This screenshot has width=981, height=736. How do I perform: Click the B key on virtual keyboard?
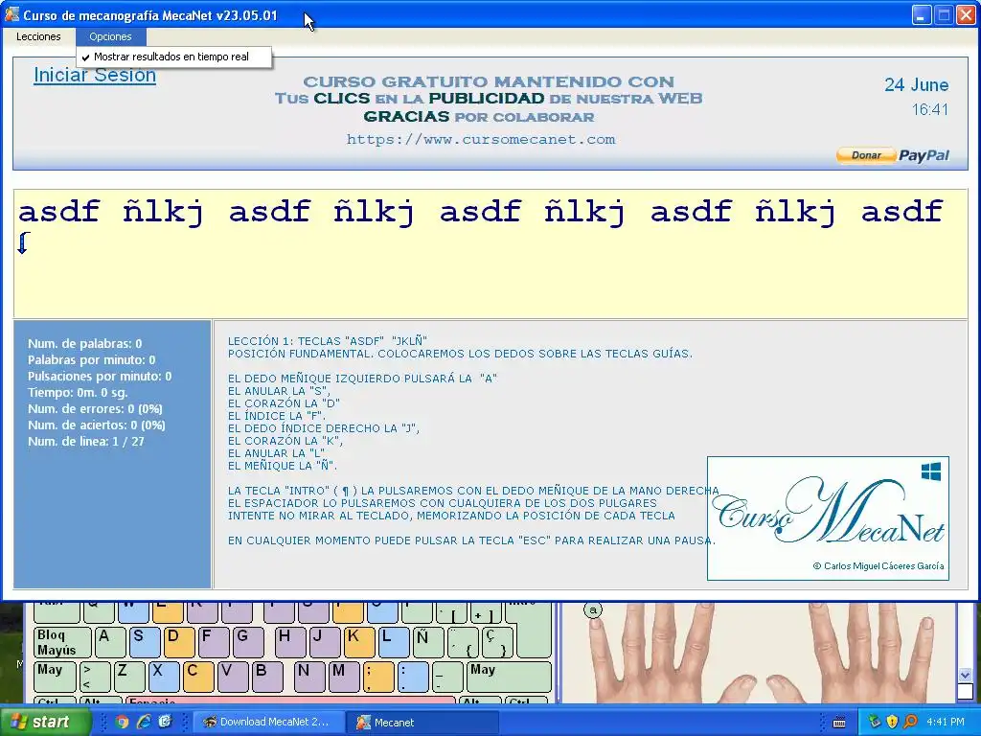coord(267,677)
